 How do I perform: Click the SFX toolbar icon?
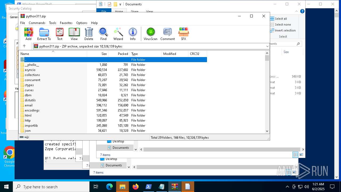(x=184, y=34)
